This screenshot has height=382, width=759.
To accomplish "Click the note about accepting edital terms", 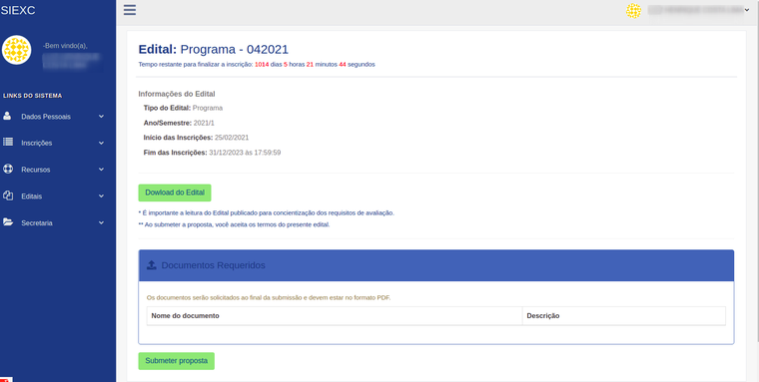I will pos(235,224).
